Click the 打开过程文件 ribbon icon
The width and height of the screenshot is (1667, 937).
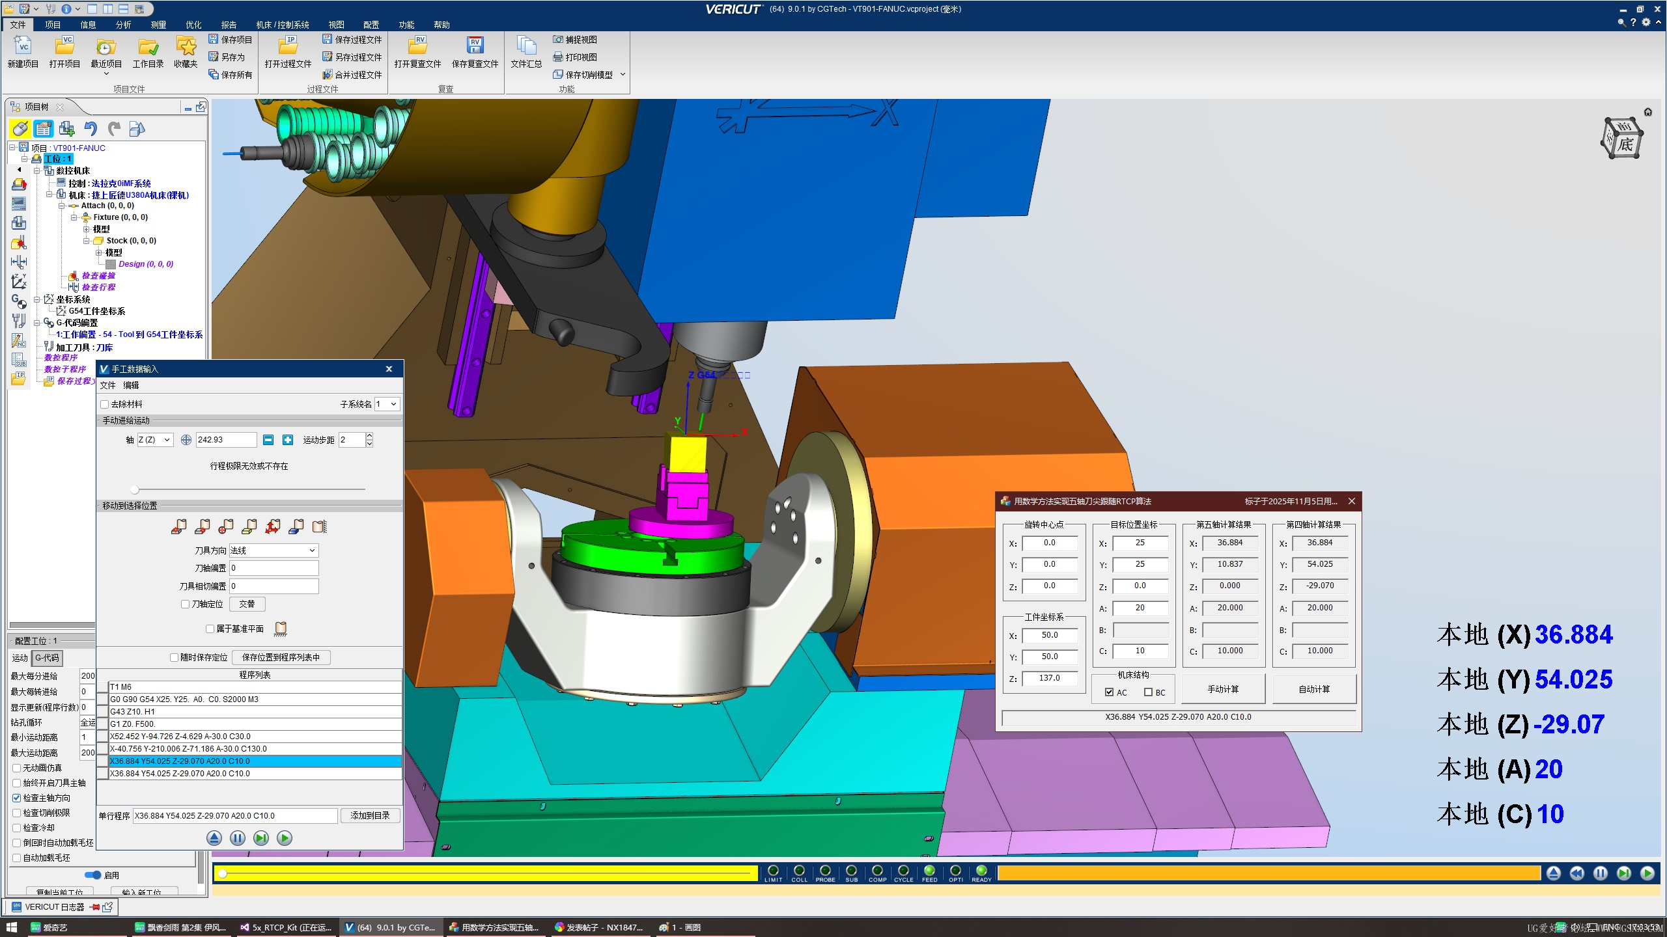[288, 47]
